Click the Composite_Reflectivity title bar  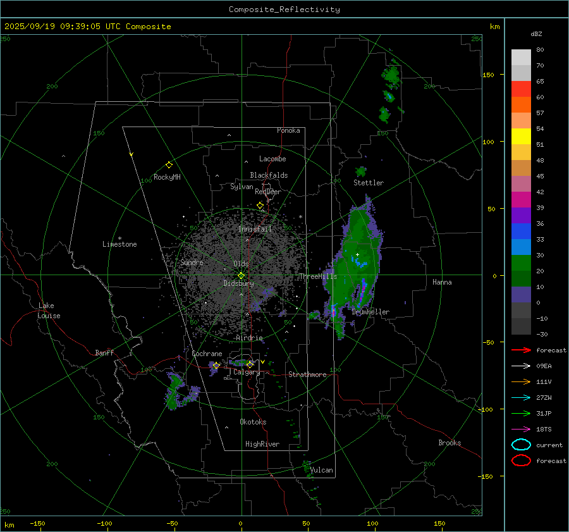(x=284, y=9)
